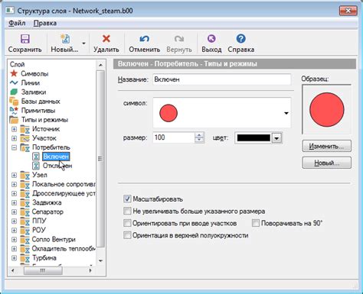Check Ориентация в верхней полуокружности
363x294 pixels.
tap(127, 235)
